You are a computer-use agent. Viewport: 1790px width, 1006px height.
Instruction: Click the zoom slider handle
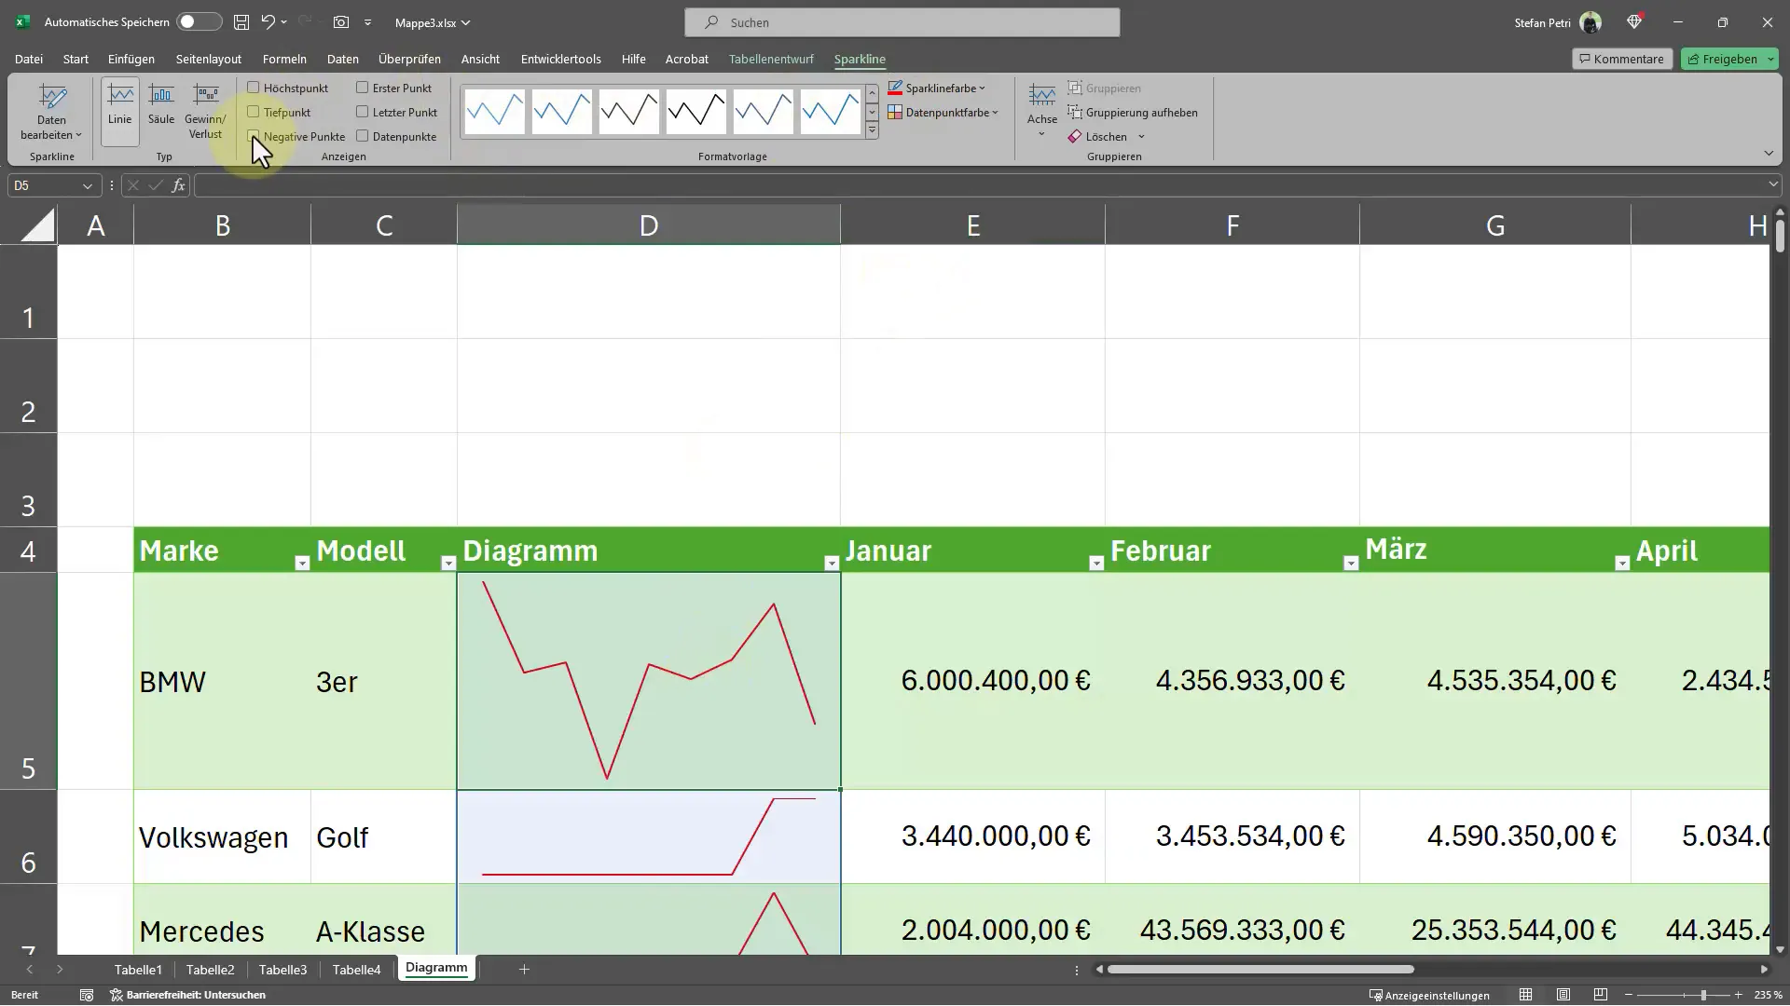1703,995
